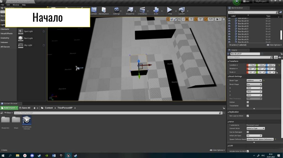Open the Window menu in menu bar
The width and height of the screenshot is (283, 158).
point(16,5)
